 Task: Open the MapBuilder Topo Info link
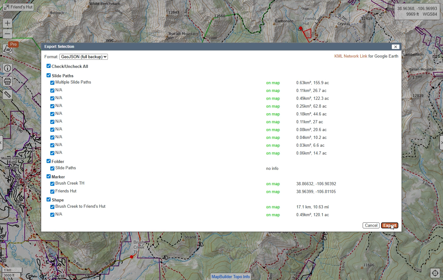[x=231, y=277]
